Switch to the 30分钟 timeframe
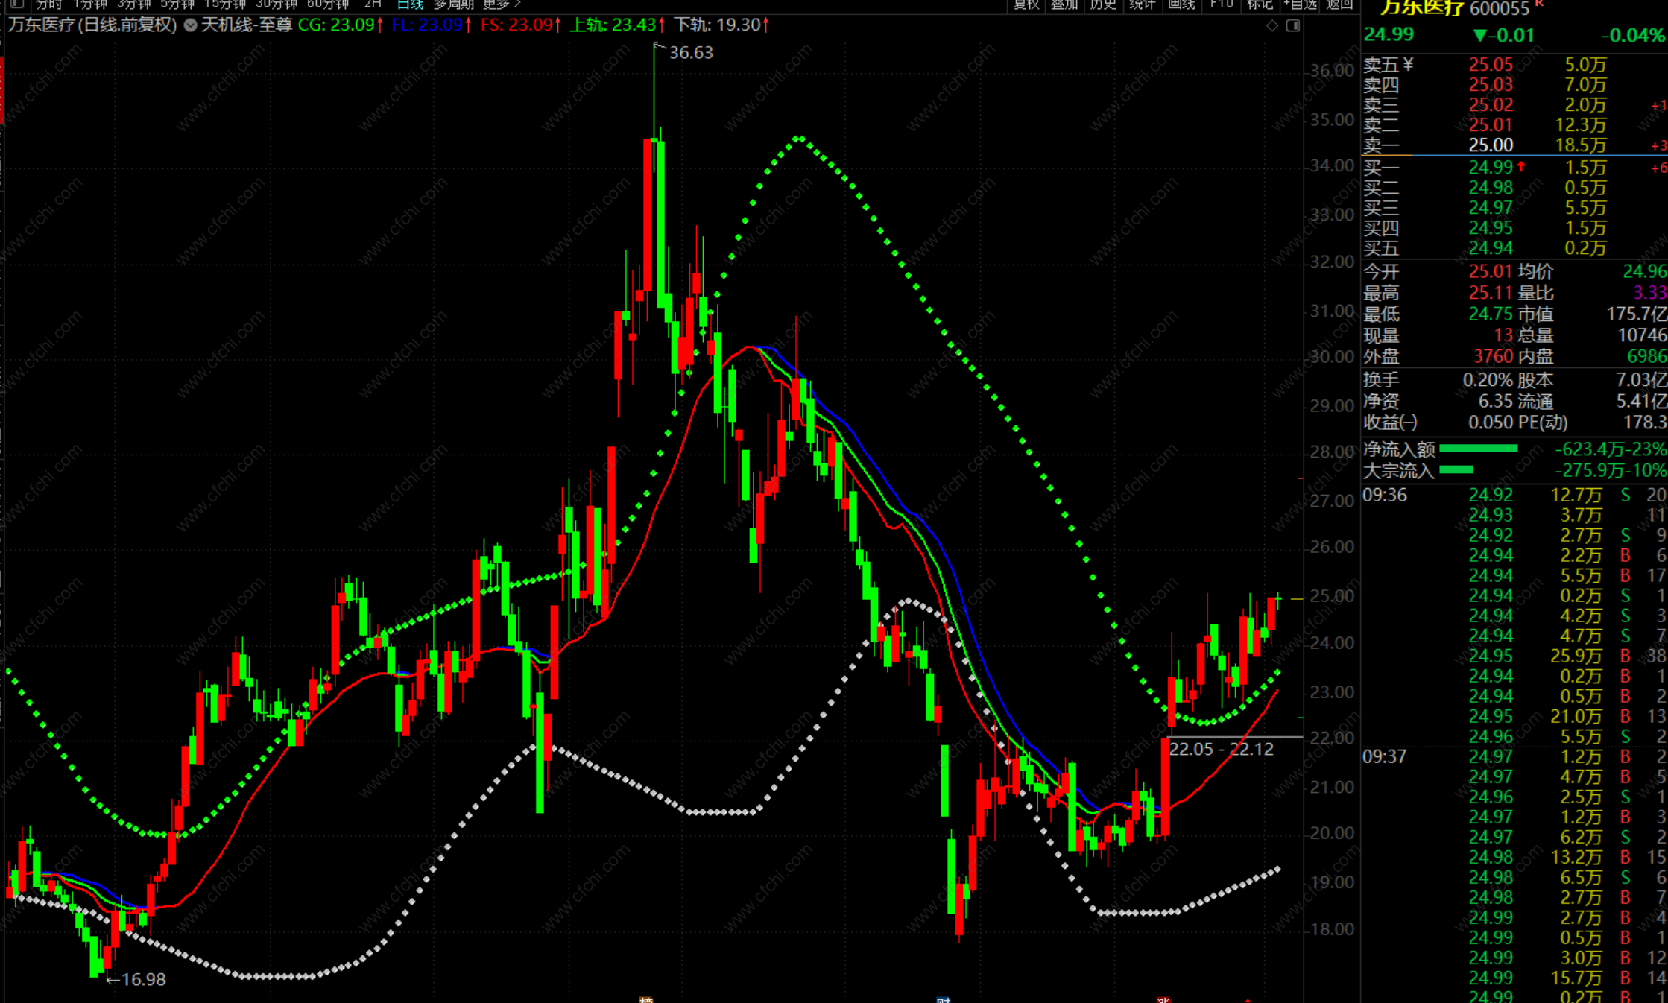Screen dimensions: 1668x1003 277,4
